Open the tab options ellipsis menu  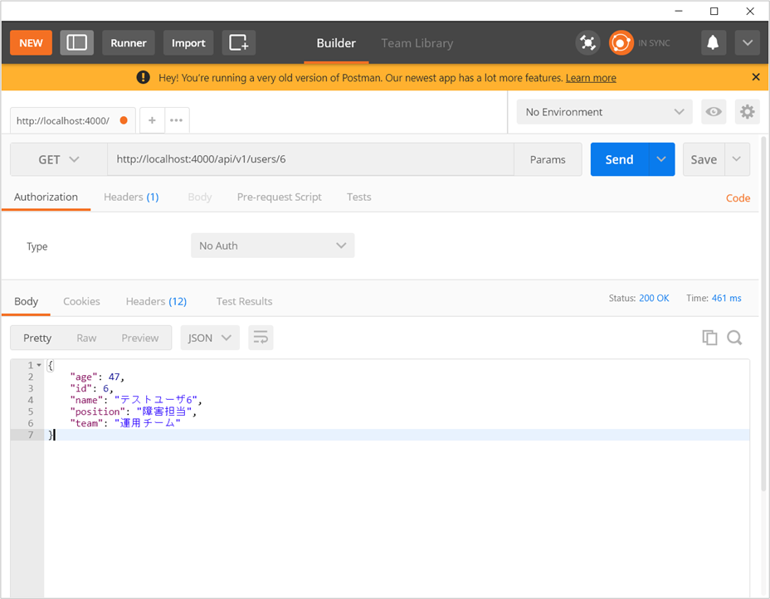(x=176, y=120)
